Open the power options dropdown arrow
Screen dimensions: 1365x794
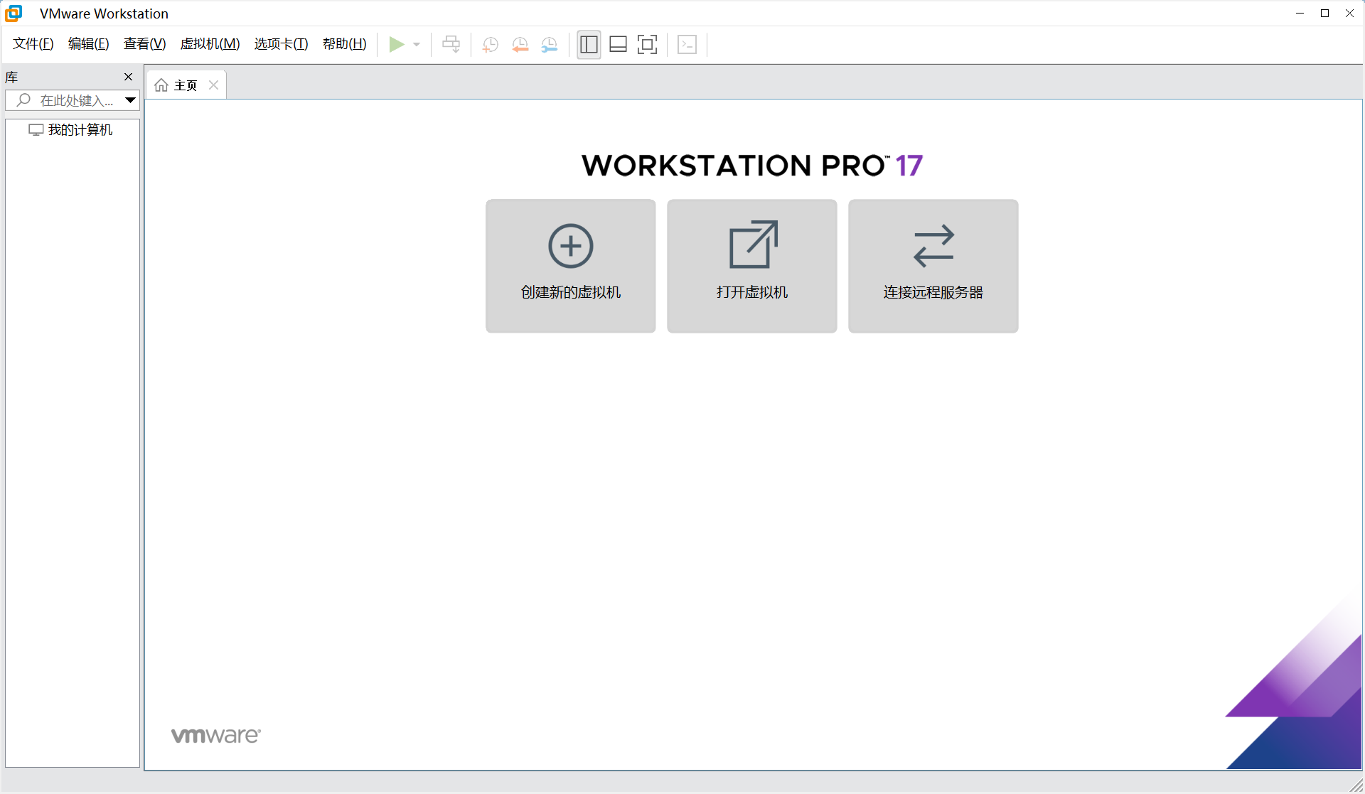417,45
